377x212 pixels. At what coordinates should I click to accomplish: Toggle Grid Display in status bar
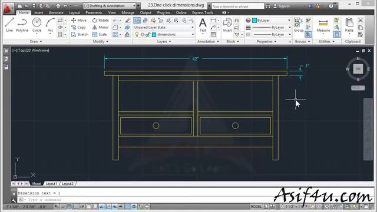70,207
